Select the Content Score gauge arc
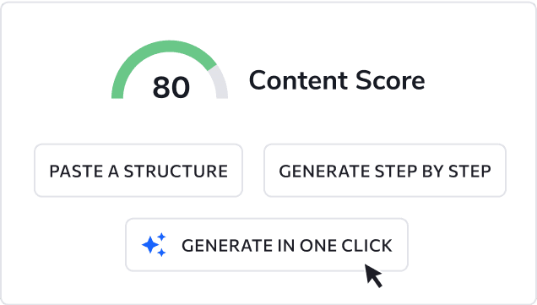Viewport: 537px width, 305px height. [x=170, y=69]
